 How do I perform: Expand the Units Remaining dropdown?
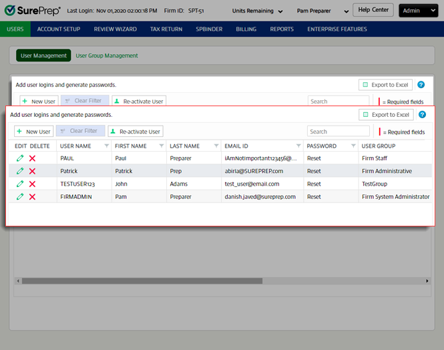tap(256, 11)
